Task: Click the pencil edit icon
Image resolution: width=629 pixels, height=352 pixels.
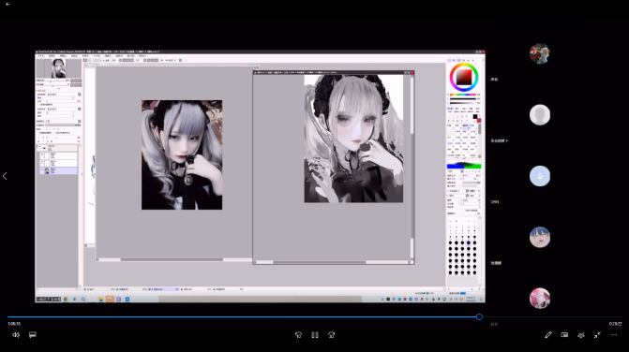Action: point(548,335)
